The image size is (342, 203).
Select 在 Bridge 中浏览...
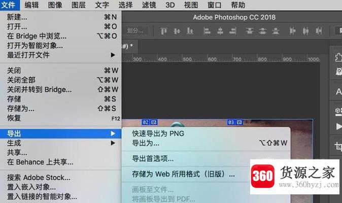point(60,36)
